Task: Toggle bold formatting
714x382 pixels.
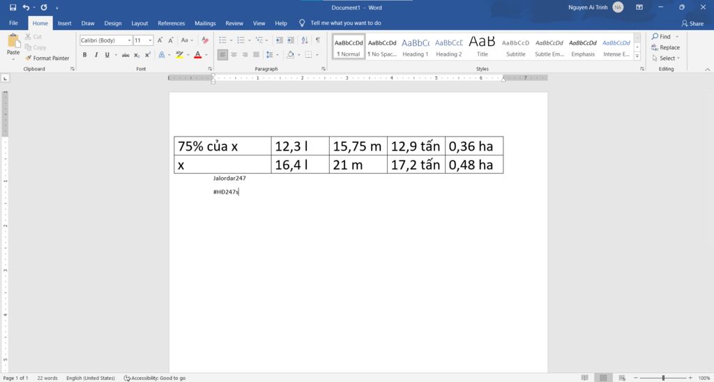Action: coord(84,55)
